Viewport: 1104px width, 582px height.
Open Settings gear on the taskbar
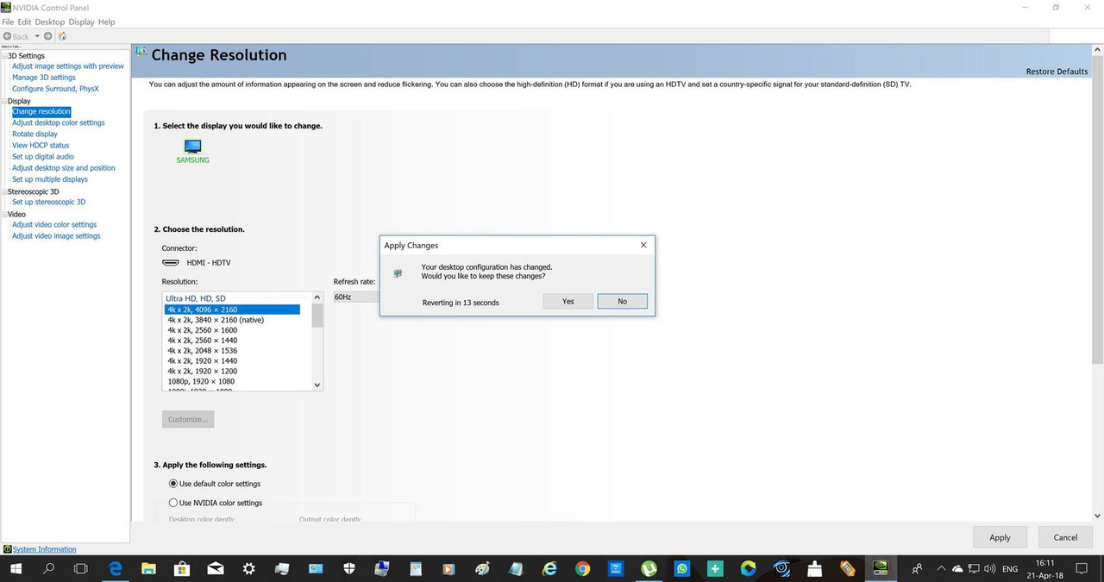(x=248, y=569)
